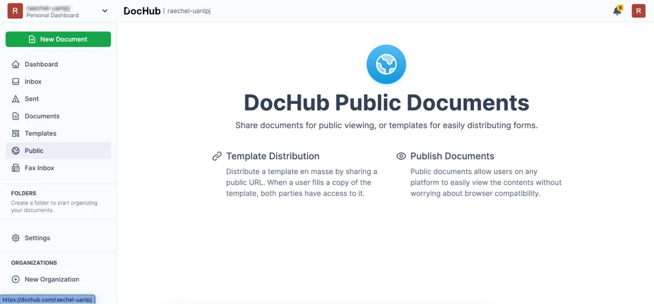Viewport: 654px width, 304px height.
Task: Click the 'Create a folder to start organizing' text
Action: click(x=54, y=207)
